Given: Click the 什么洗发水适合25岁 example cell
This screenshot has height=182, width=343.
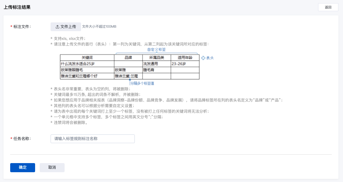Looking at the screenshot, I should coord(78,64).
